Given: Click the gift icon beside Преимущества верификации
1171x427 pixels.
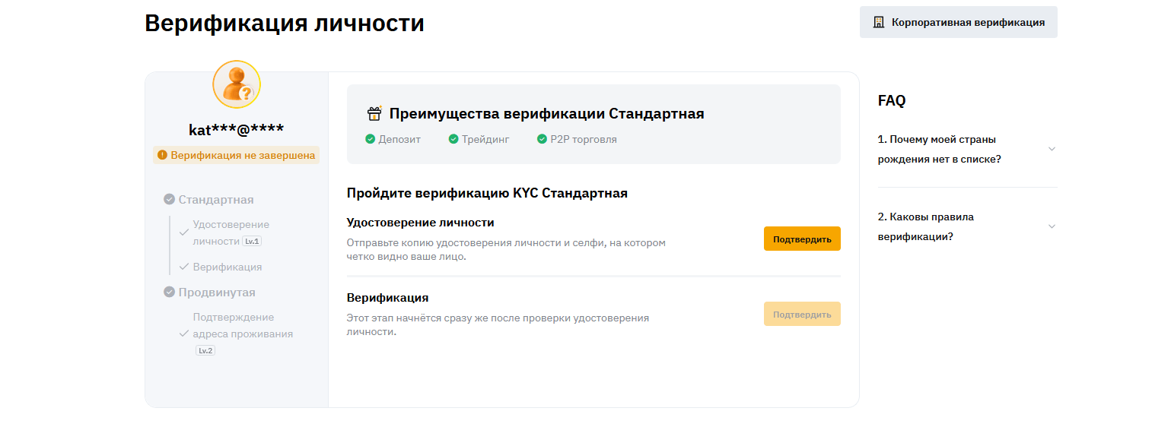Looking at the screenshot, I should [374, 114].
